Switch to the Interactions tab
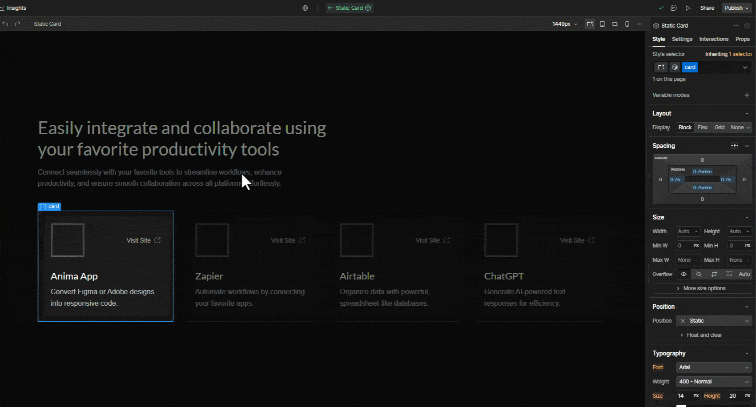This screenshot has width=756, height=407. pyautogui.click(x=714, y=39)
